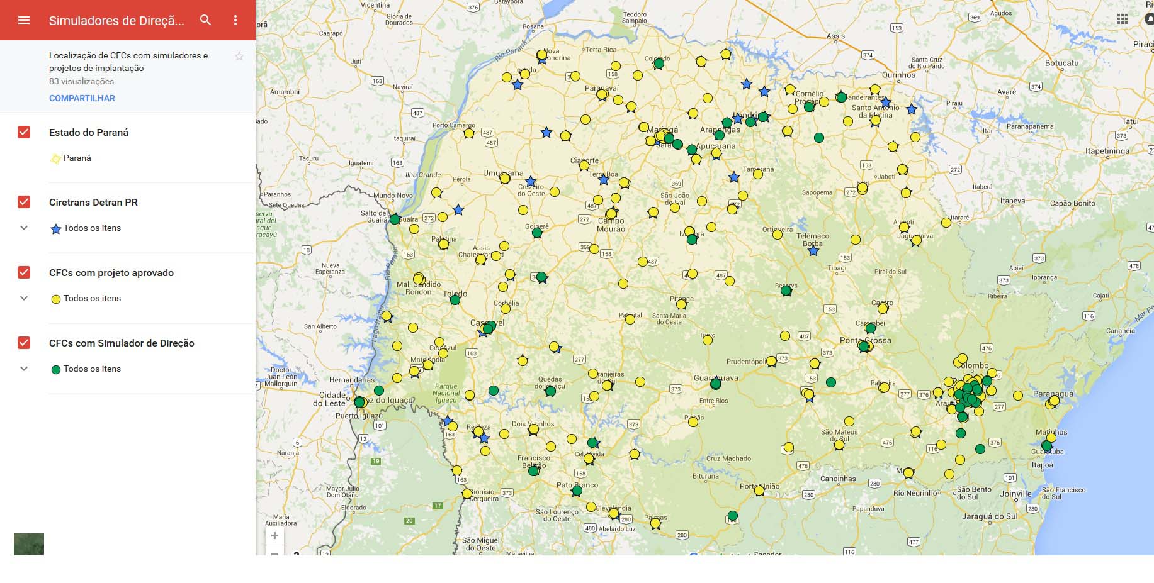Screen dimensions: 1154x583
Task: Click the Estado do Paraná layer title
Action: click(89, 132)
